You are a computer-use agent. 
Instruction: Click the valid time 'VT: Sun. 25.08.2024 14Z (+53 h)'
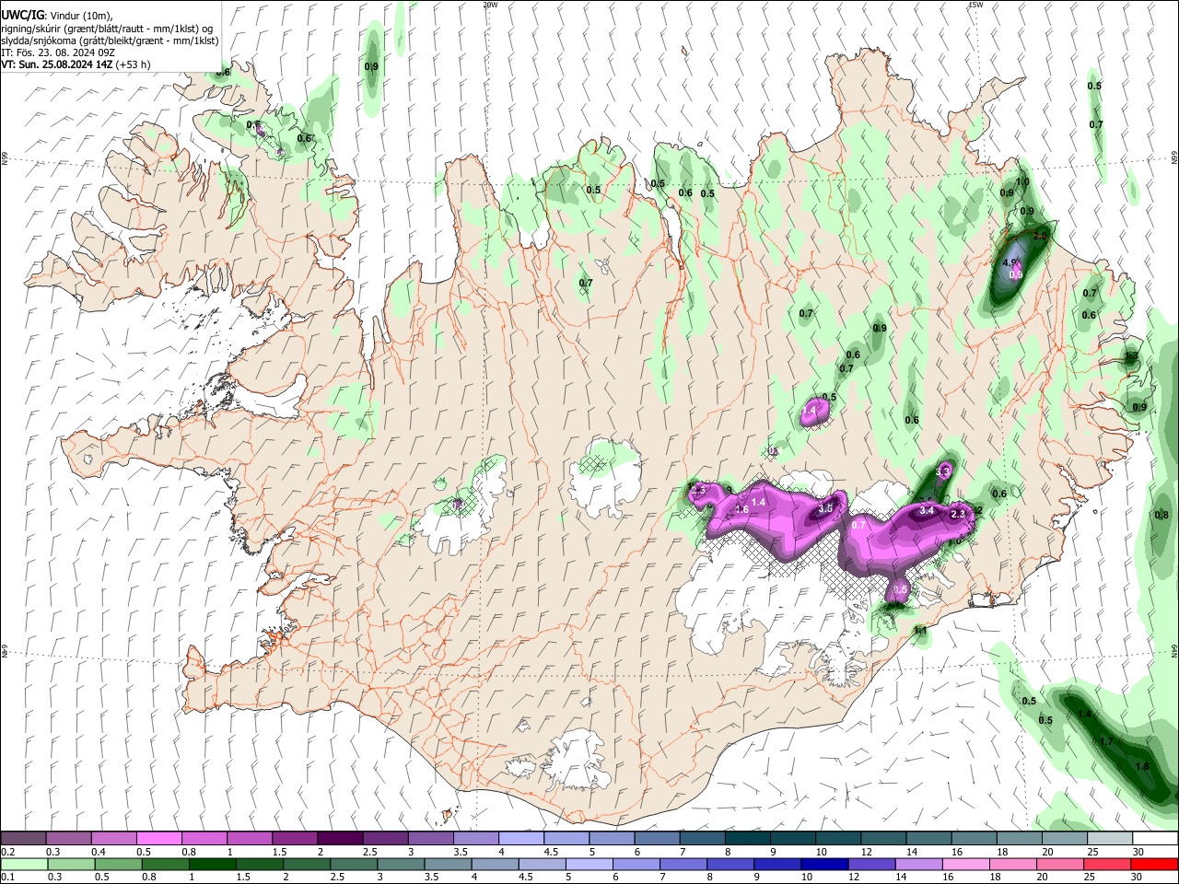[76, 64]
